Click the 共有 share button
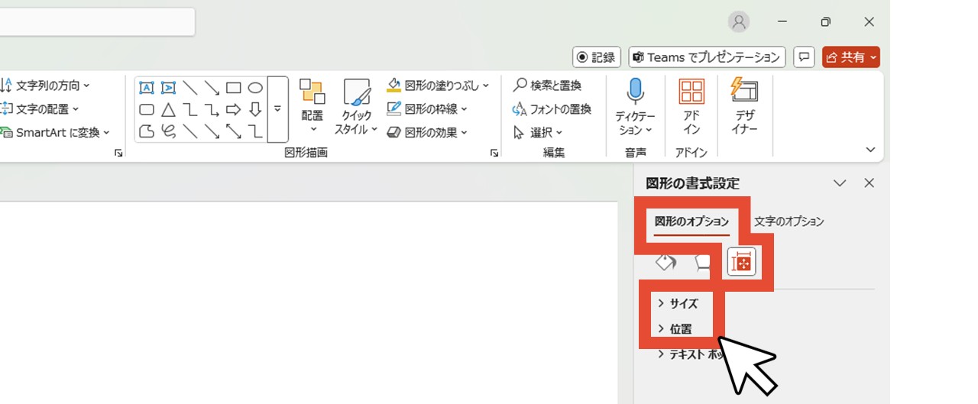 [x=851, y=57]
